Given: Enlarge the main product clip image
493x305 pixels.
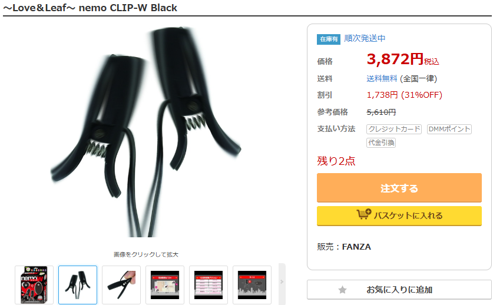Looking at the screenshot, I should pyautogui.click(x=146, y=132).
